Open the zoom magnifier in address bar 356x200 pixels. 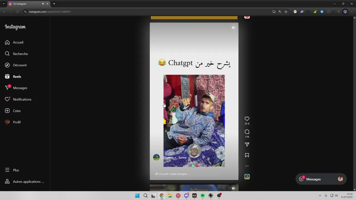coord(280,12)
